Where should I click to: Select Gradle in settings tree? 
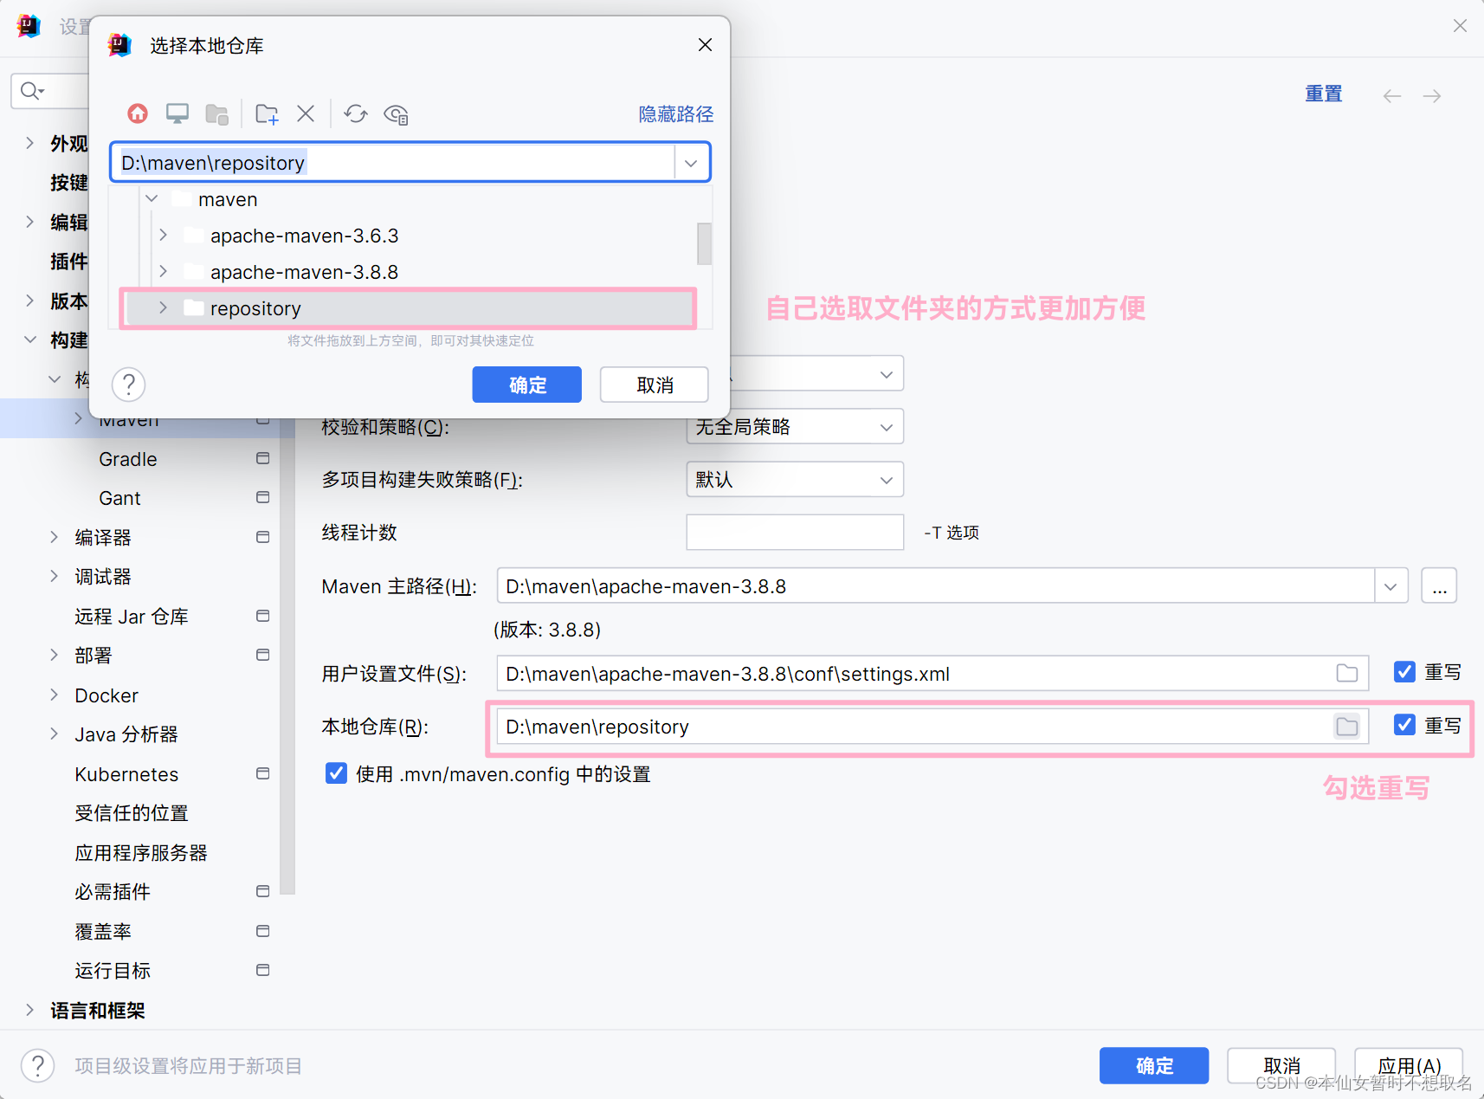pos(128,459)
